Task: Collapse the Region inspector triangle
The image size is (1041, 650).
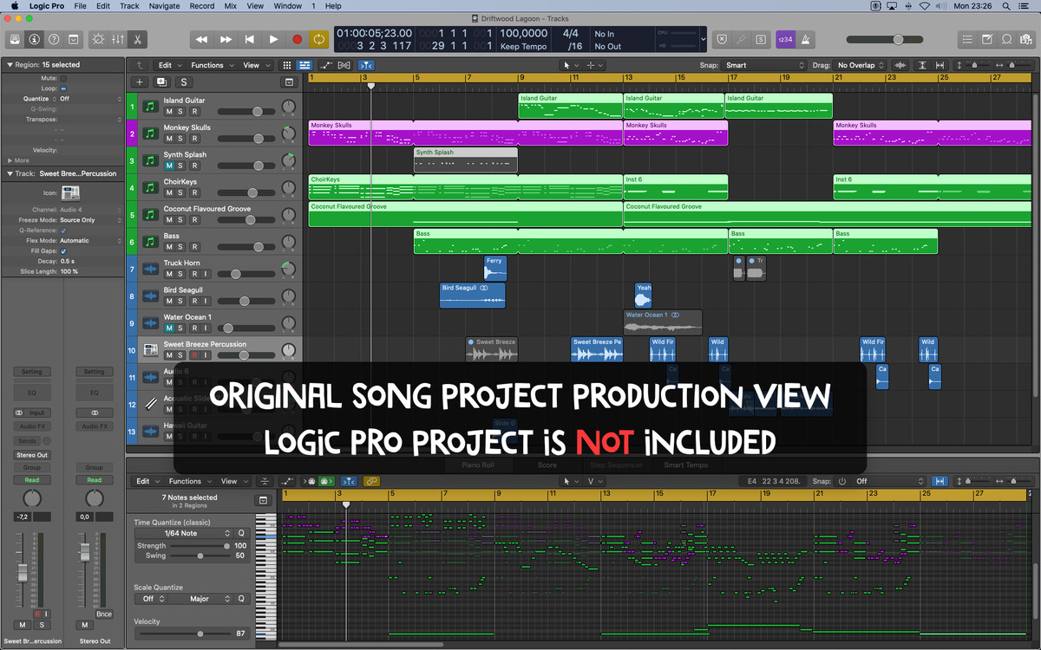Action: point(9,64)
